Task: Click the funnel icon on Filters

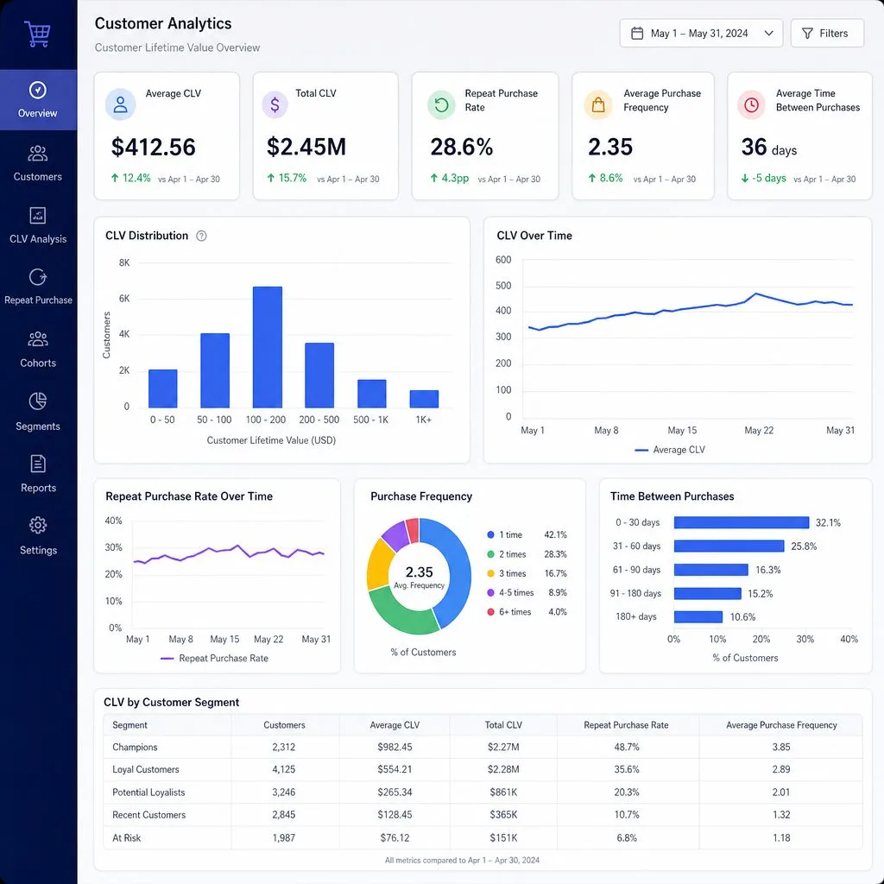Action: 807,34
